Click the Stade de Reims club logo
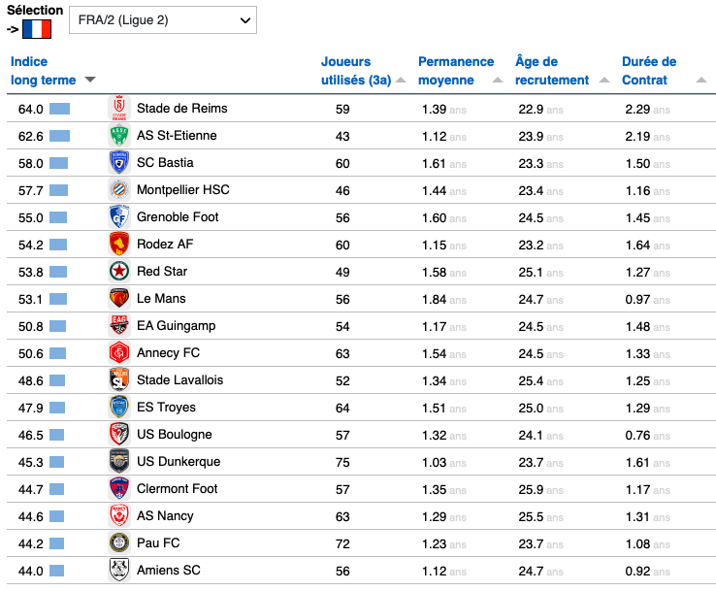This screenshot has height=591, width=716. pos(119,109)
